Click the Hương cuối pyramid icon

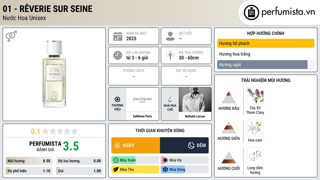[x=229, y=157]
